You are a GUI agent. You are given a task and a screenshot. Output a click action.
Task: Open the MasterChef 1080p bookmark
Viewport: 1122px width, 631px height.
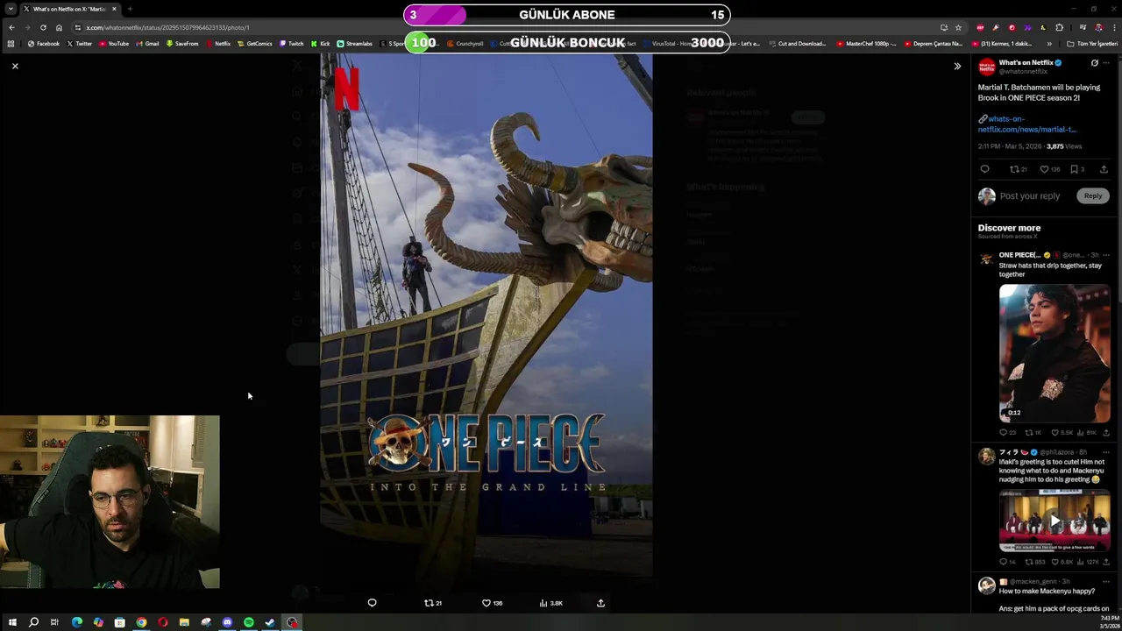click(866, 44)
